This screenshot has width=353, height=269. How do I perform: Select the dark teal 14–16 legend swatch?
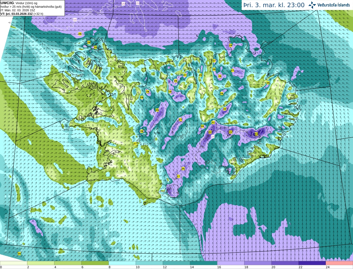pyautogui.click(x=204, y=263)
